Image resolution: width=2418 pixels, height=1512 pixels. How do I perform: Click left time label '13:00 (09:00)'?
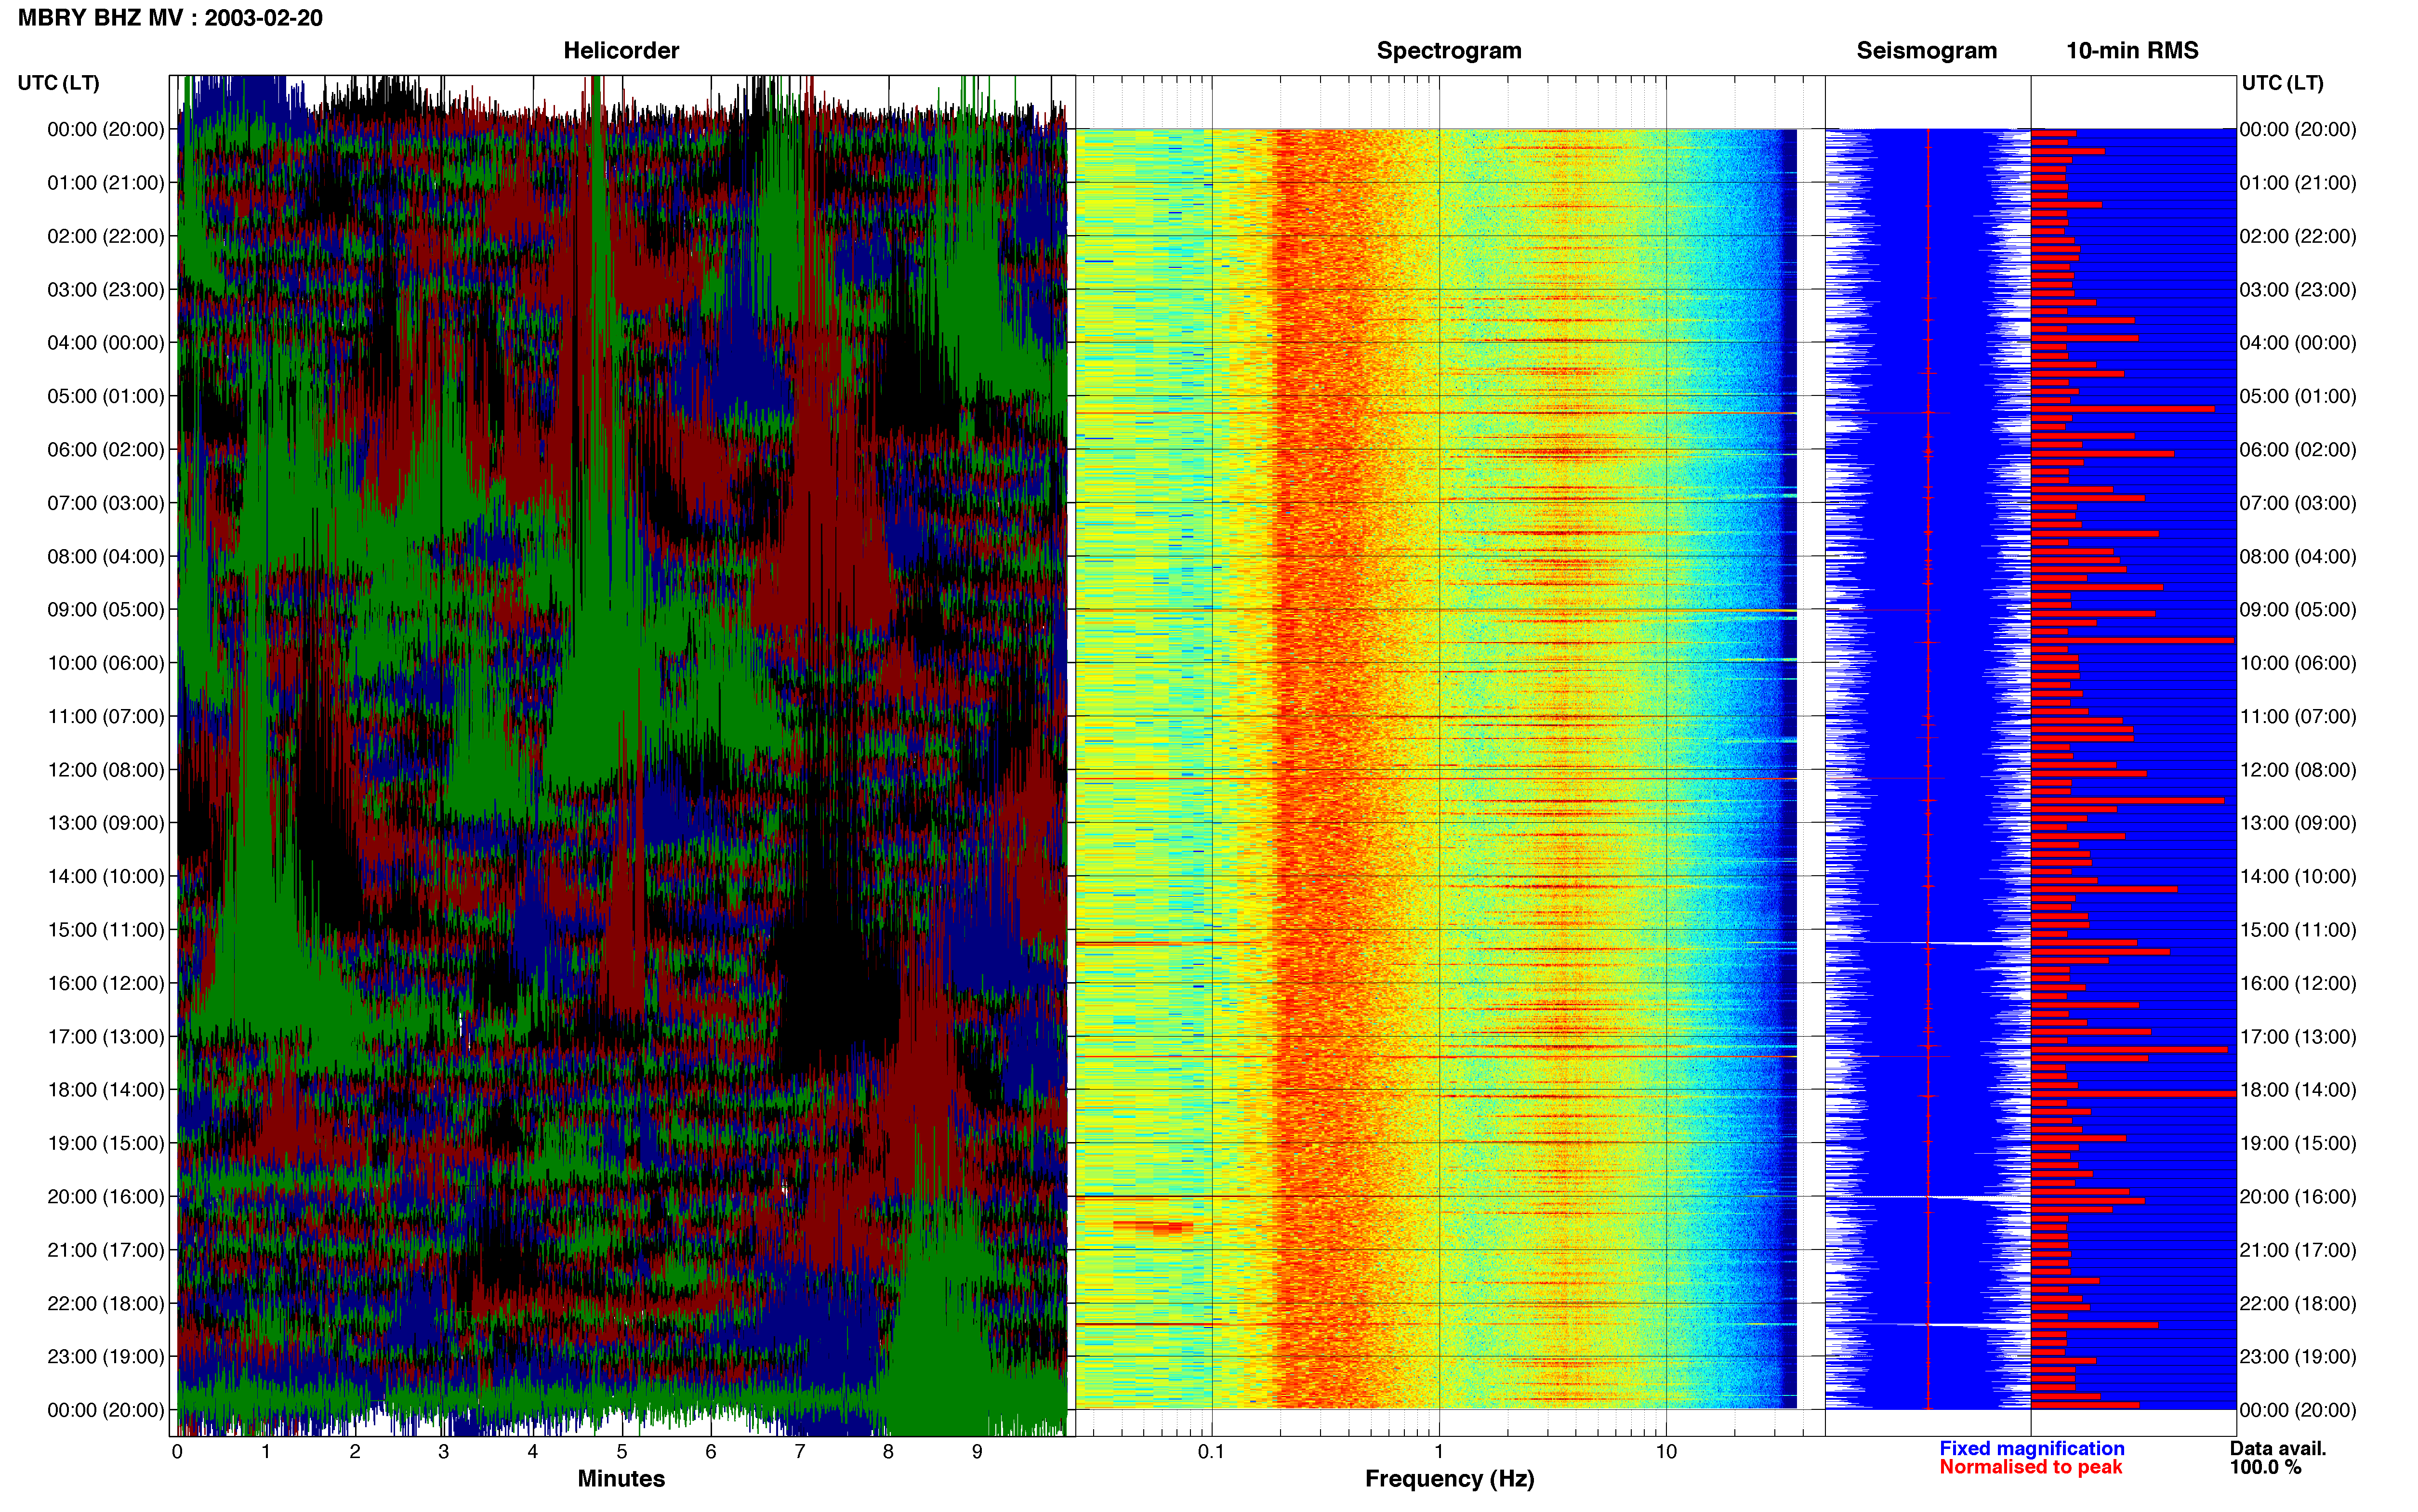[x=106, y=823]
